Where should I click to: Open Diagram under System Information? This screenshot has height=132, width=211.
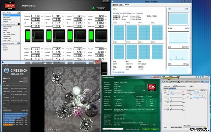click(6, 50)
